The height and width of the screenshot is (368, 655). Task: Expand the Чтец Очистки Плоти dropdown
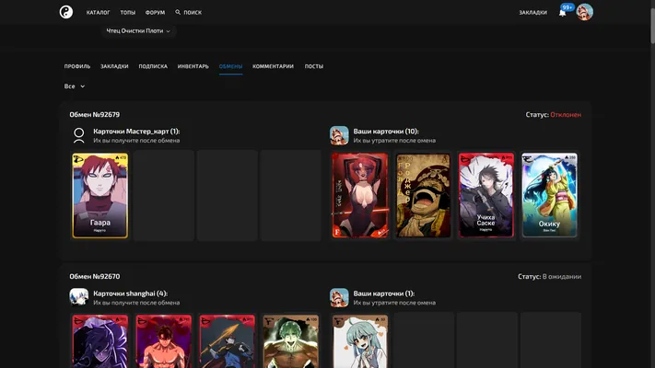138,31
